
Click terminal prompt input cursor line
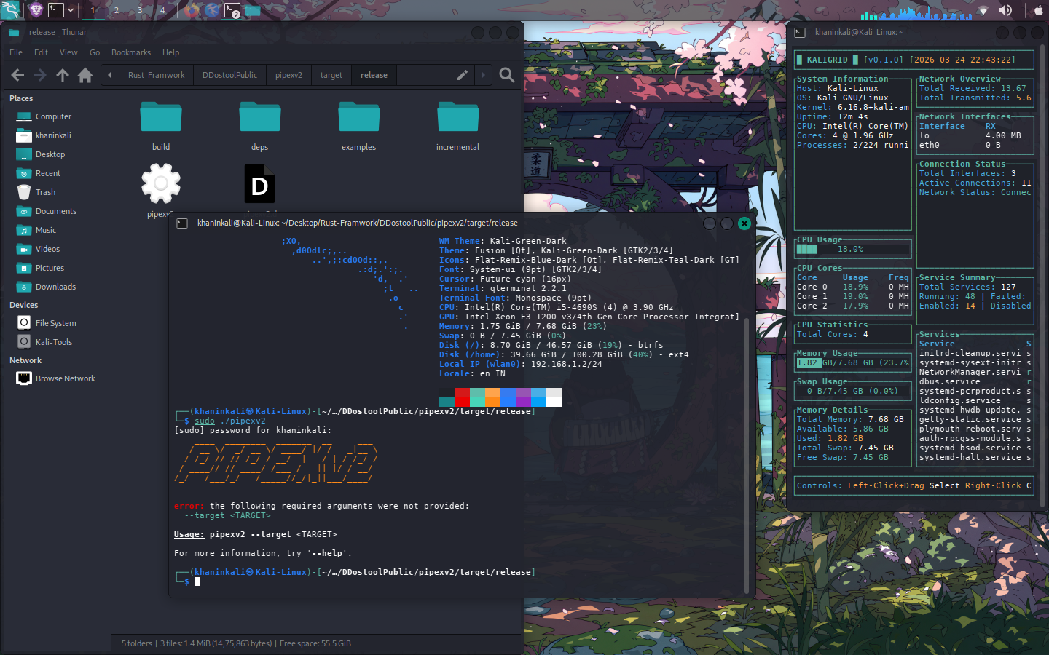click(x=197, y=581)
